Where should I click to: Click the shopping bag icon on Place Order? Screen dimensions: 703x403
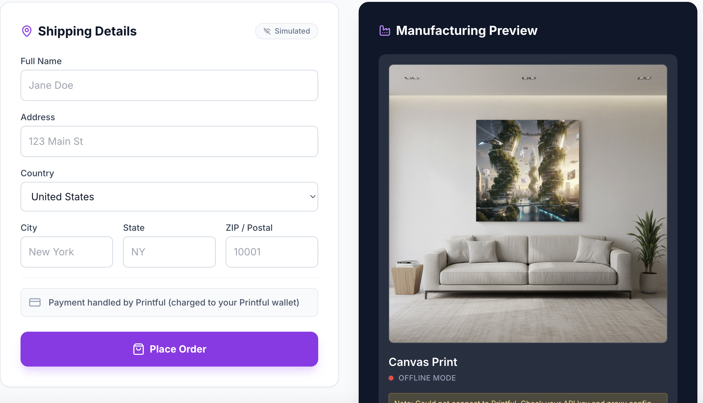[x=139, y=349]
